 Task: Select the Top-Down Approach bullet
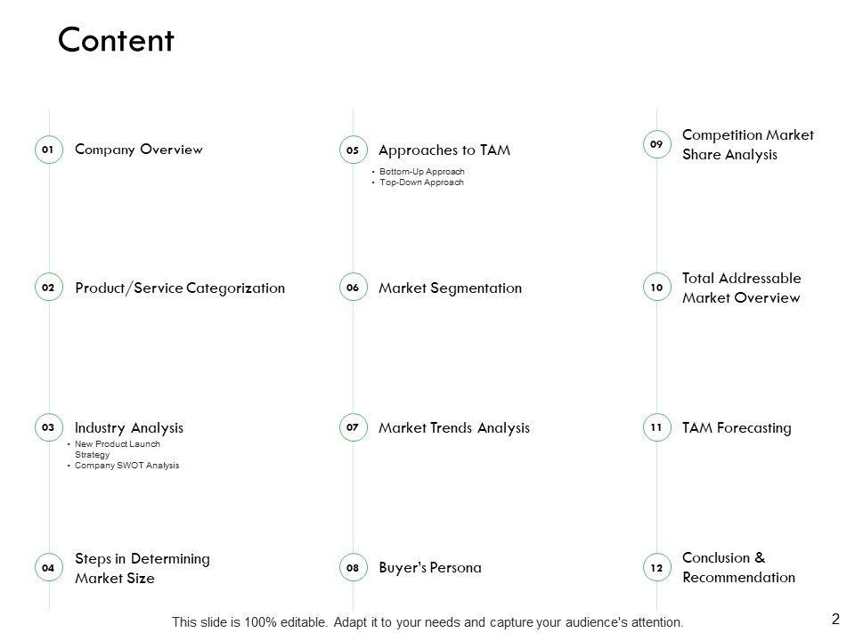[420, 182]
